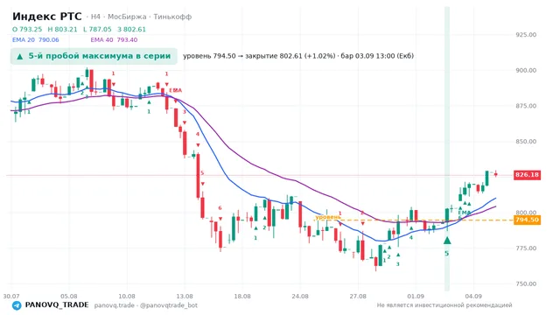Click the 30.07 date axis label
The height and width of the screenshot is (315, 560).
point(11,296)
